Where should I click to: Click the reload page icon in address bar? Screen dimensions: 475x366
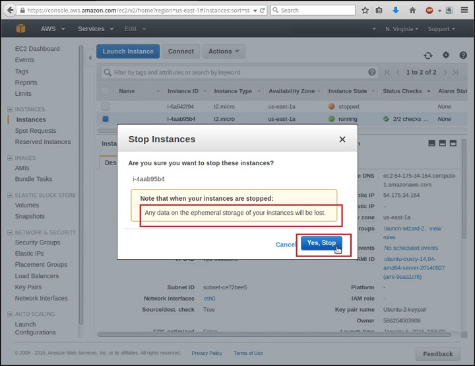(x=263, y=11)
